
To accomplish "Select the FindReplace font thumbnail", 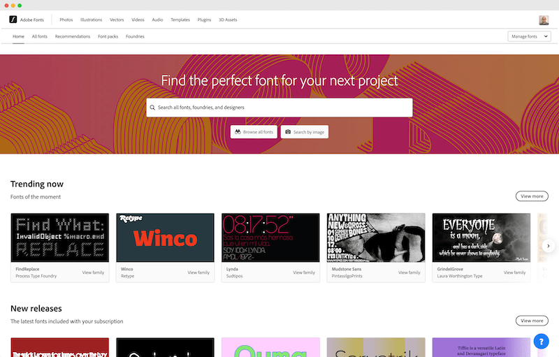I will tap(60, 238).
